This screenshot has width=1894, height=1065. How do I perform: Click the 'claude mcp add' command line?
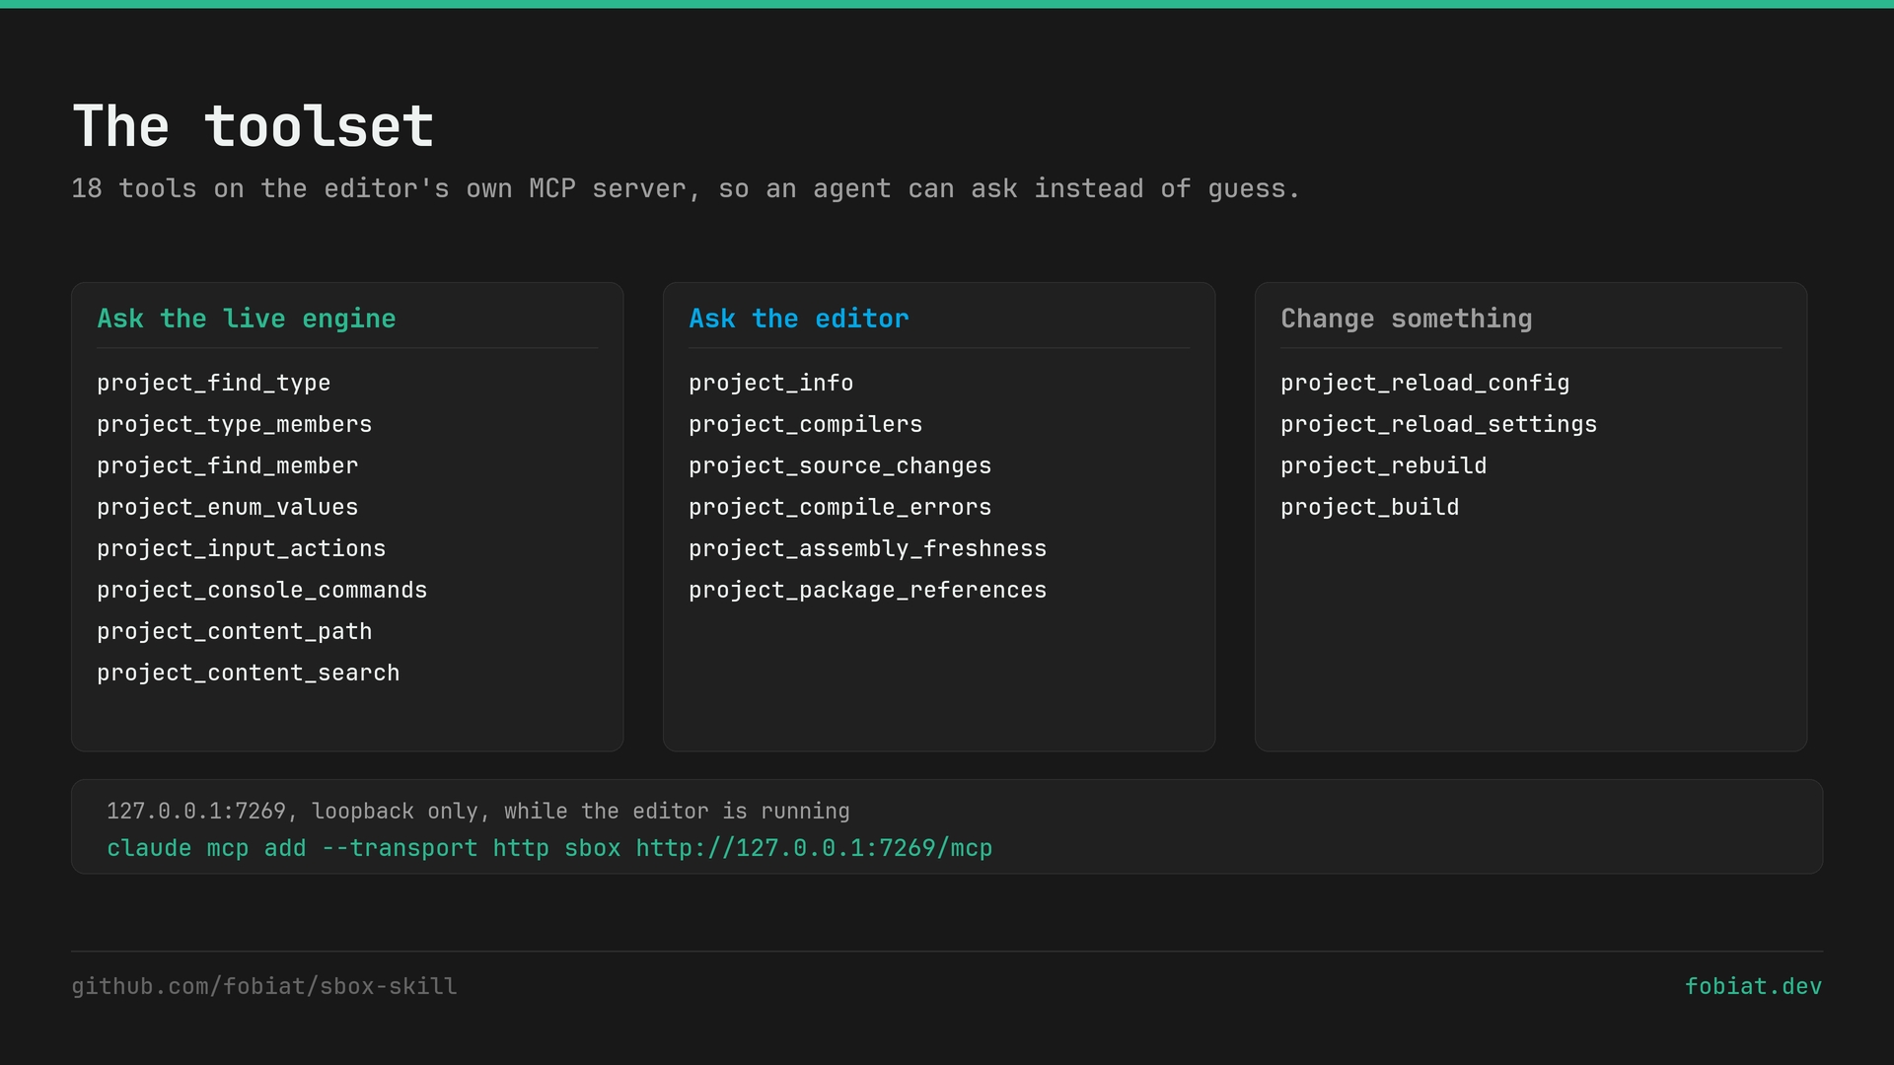(549, 848)
